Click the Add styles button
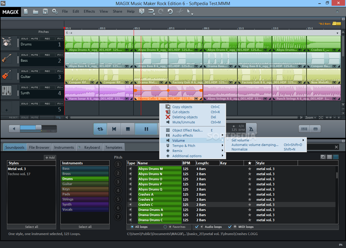Screen dimensions: 346x248 click(50, 158)
